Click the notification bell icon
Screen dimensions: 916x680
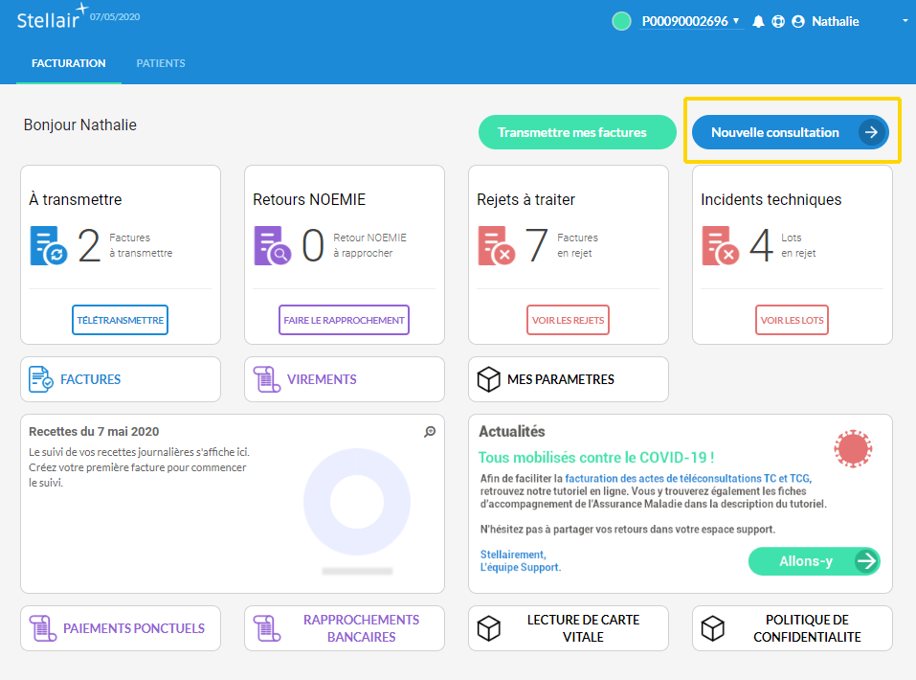click(758, 22)
